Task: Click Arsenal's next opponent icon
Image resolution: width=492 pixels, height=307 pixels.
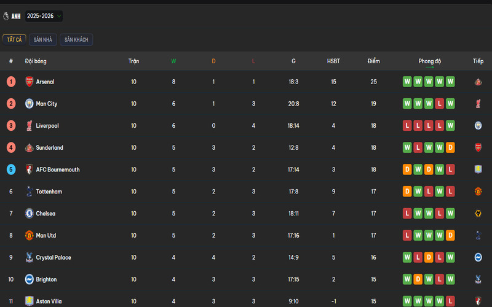Action: tap(477, 82)
